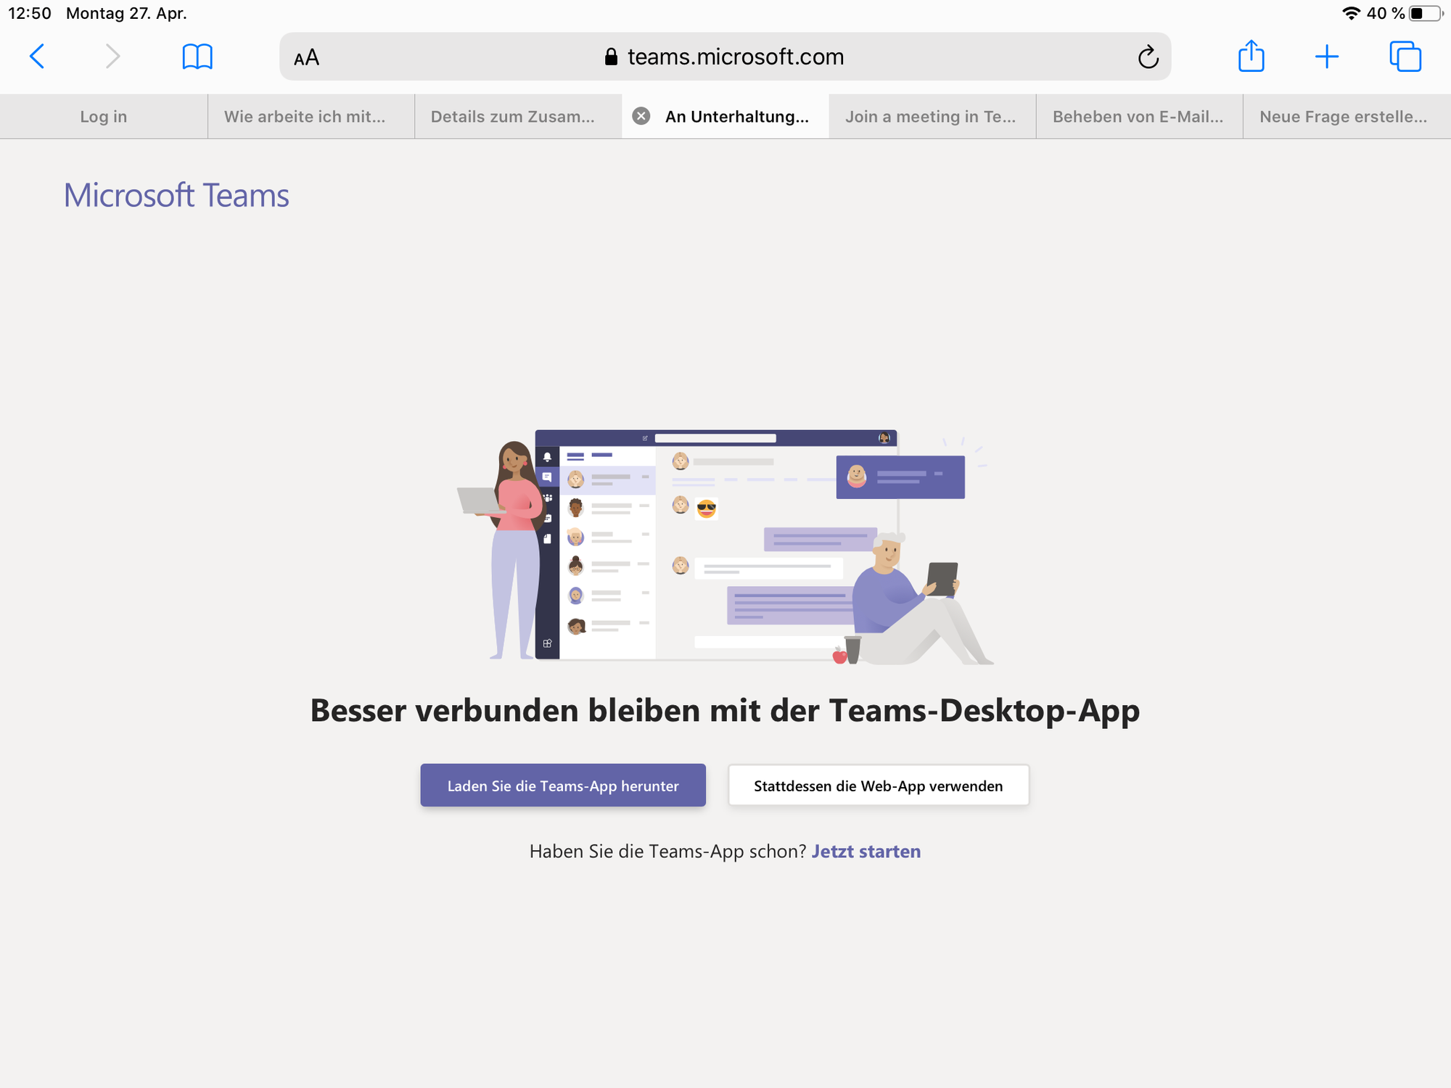Reload the page with refresh icon
This screenshot has height=1088, width=1451.
click(1148, 57)
